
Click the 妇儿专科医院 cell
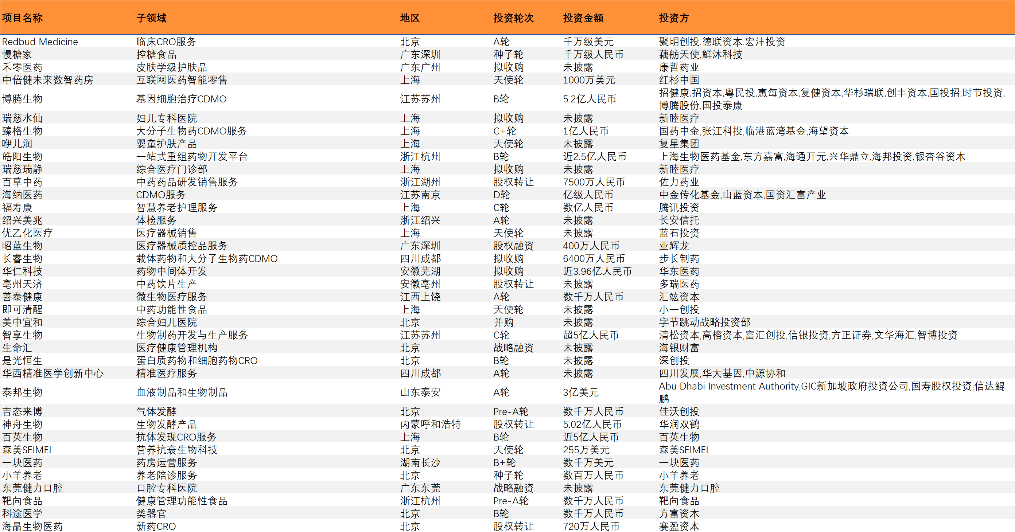(x=166, y=118)
